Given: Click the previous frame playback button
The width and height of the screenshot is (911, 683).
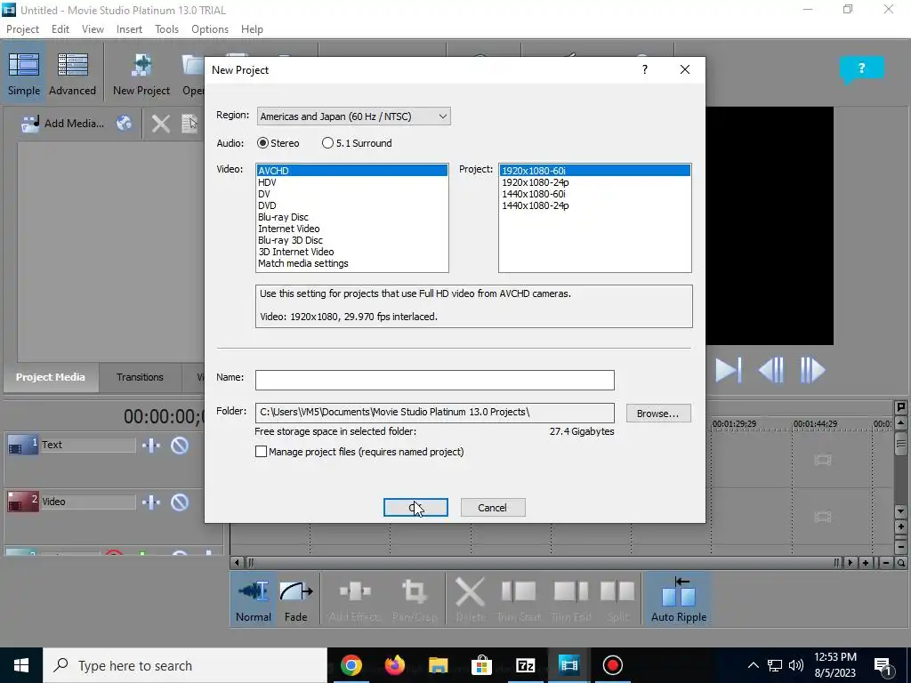Looking at the screenshot, I should [x=771, y=370].
